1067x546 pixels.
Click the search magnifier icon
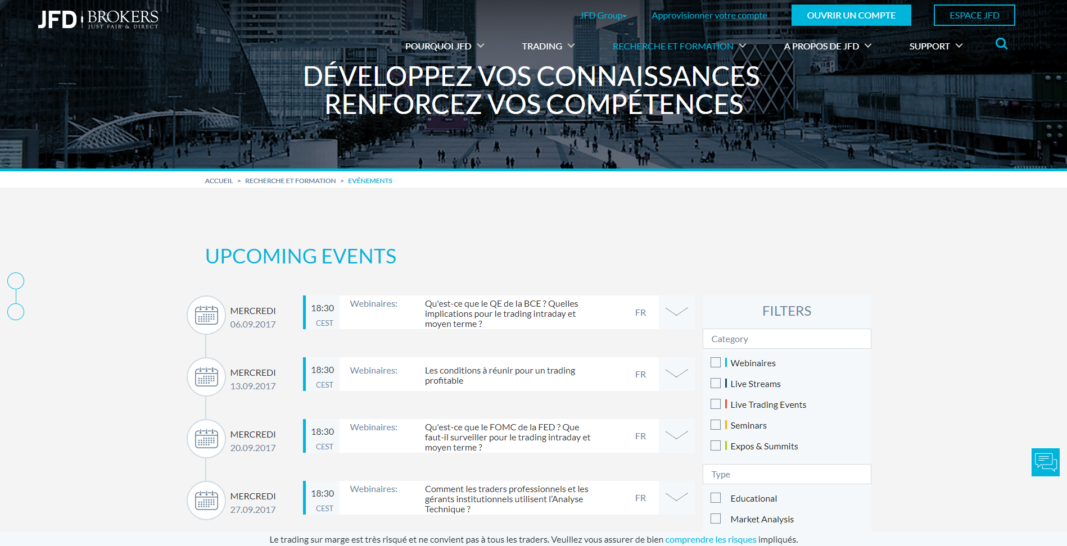pos(1001,44)
